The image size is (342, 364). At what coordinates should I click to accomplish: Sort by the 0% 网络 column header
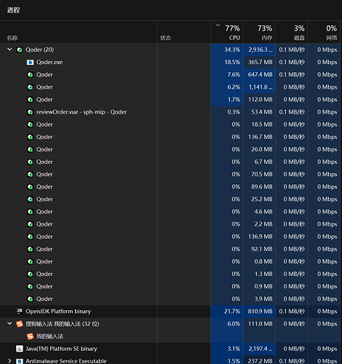(x=324, y=32)
